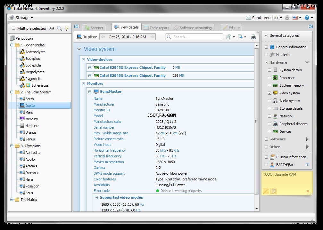This screenshot has height=230, width=323.
Task: Toggle the Multiple selection checkbox
Action: pos(13,28)
